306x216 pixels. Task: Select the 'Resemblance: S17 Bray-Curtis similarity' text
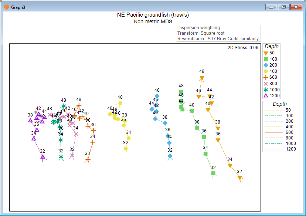pos(218,39)
